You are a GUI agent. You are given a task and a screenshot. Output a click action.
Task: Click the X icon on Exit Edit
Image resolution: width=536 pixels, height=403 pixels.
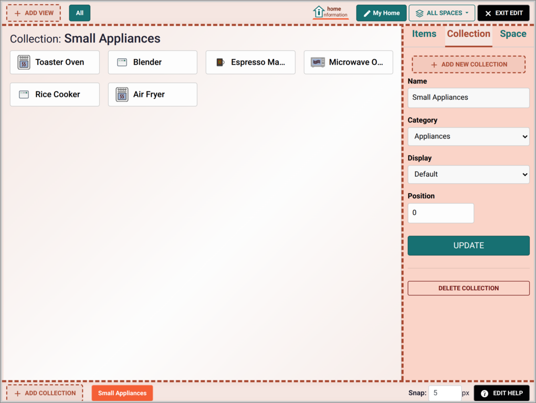488,13
